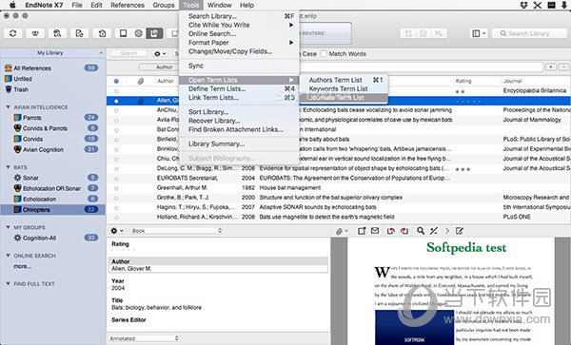The width and height of the screenshot is (571, 345).
Task: Click the Find Reference Updates document icon
Action: (80, 33)
